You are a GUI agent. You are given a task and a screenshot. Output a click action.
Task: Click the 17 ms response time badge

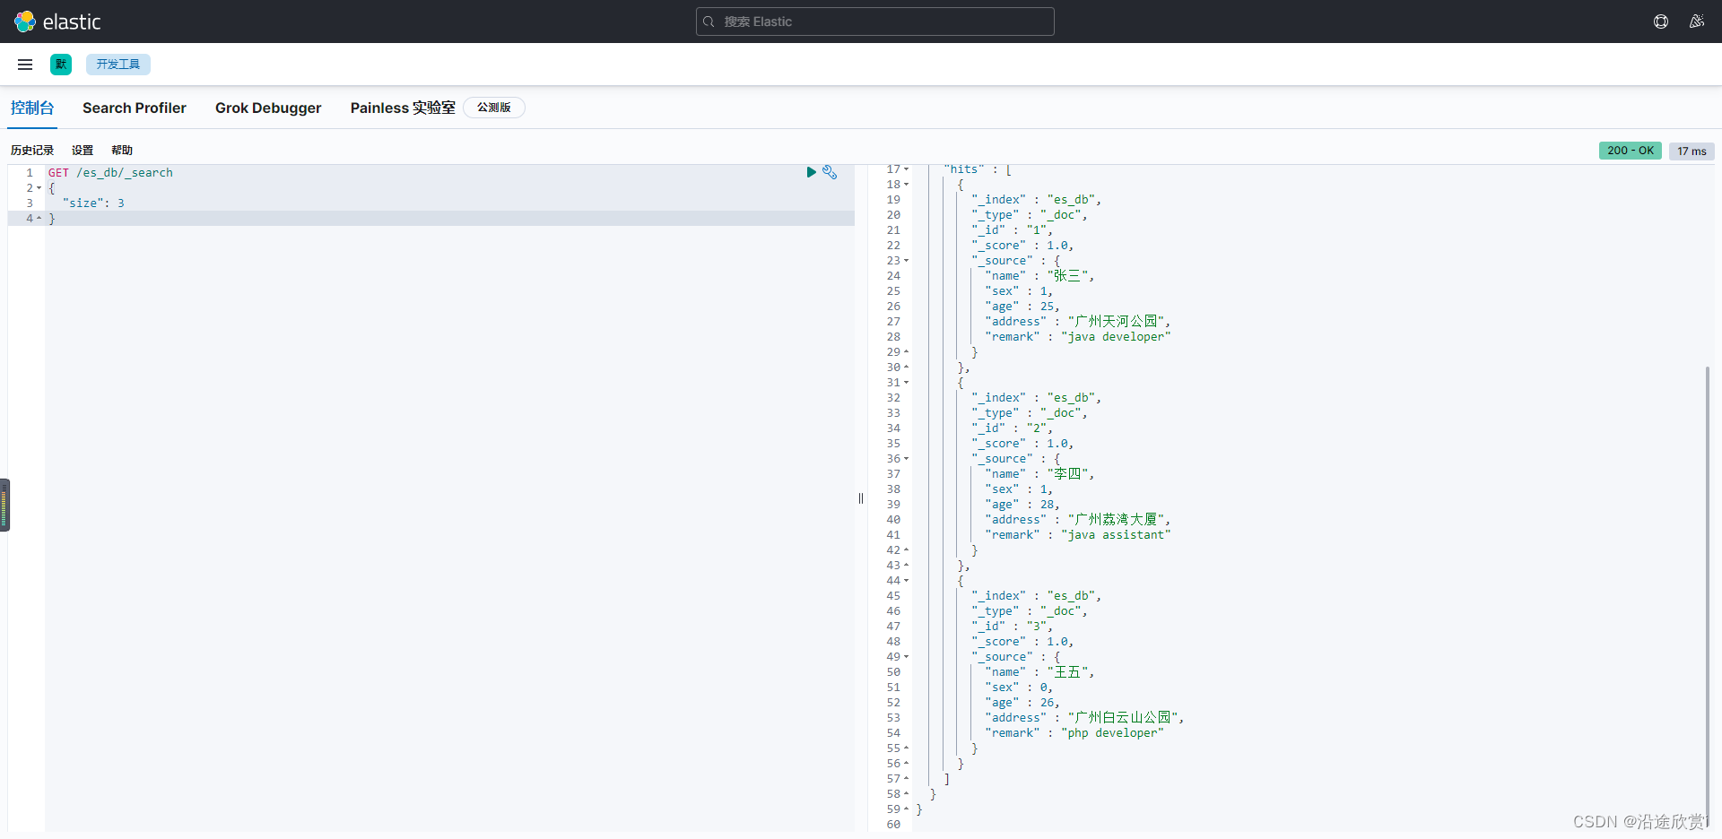(1692, 151)
